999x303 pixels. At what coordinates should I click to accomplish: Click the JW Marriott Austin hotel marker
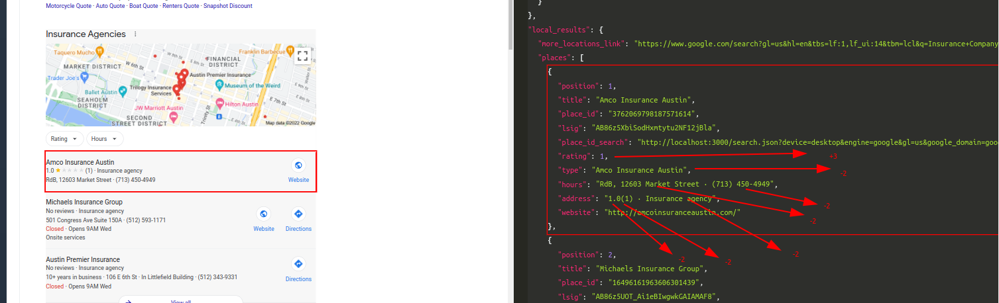tap(174, 116)
